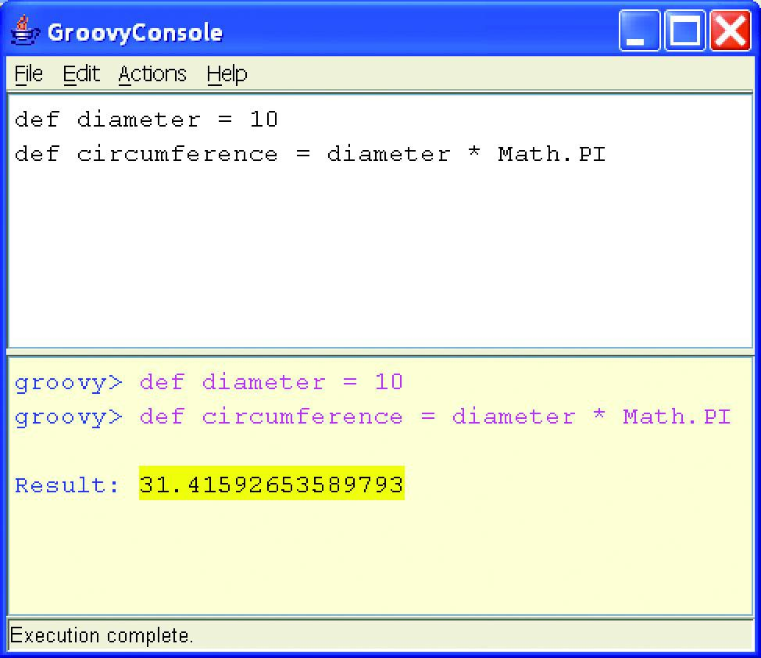This screenshot has height=658, width=761.
Task: Click output line 'groovy> def diameter = 10'
Action: (209, 383)
